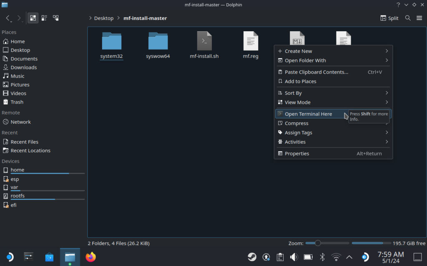The height and width of the screenshot is (266, 427).
Task: Open System Settings from the taskbar
Action: point(29,257)
